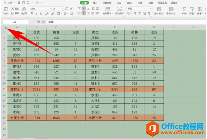Click the Decrease Indent icon
Viewport: 207px width, 139px height.
[93, 9]
